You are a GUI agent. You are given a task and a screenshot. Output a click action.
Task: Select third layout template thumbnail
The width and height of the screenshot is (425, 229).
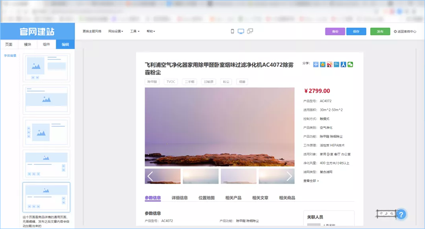(x=46, y=132)
